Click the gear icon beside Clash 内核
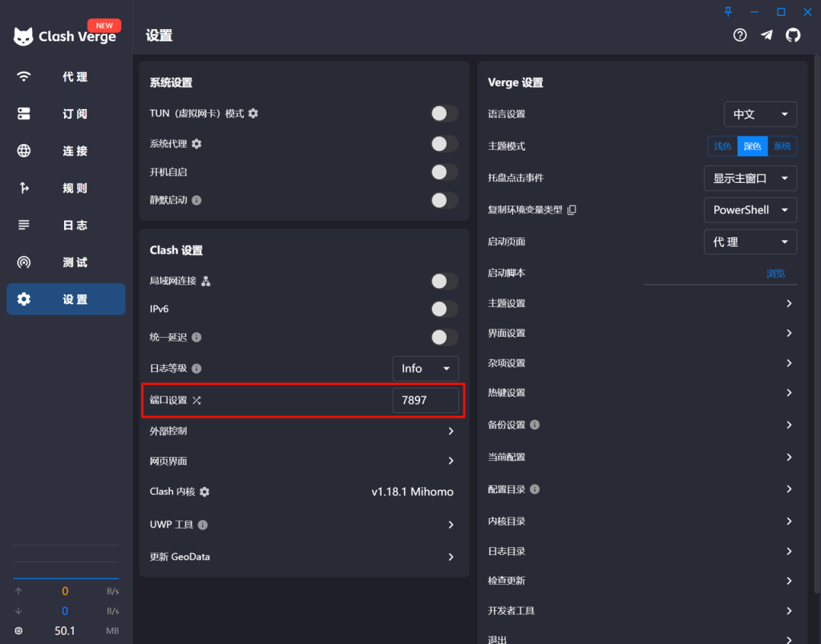This screenshot has width=821, height=644. coord(204,492)
